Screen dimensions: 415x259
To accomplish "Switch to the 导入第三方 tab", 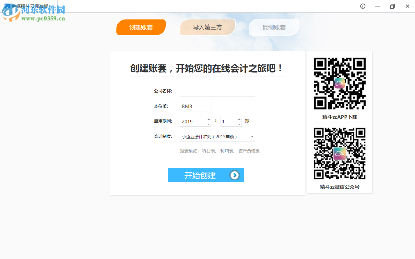I will point(207,27).
